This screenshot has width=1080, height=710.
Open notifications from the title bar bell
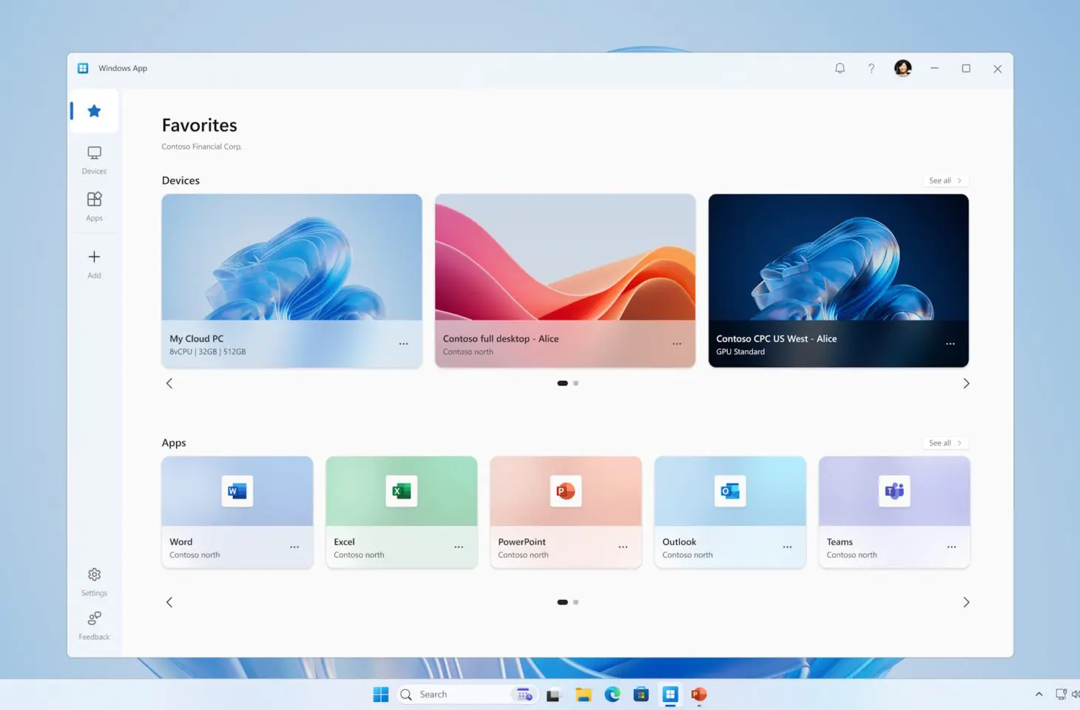click(x=840, y=67)
